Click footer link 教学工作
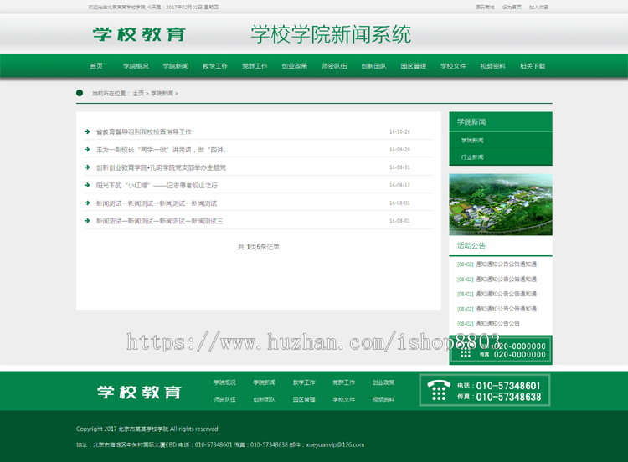This screenshot has height=462, width=628. [x=304, y=382]
